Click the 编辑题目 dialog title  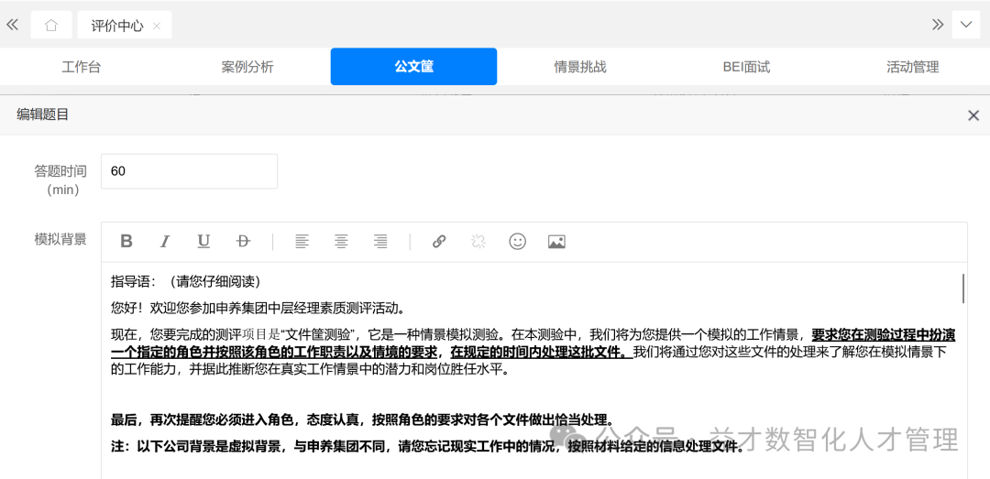point(42,114)
